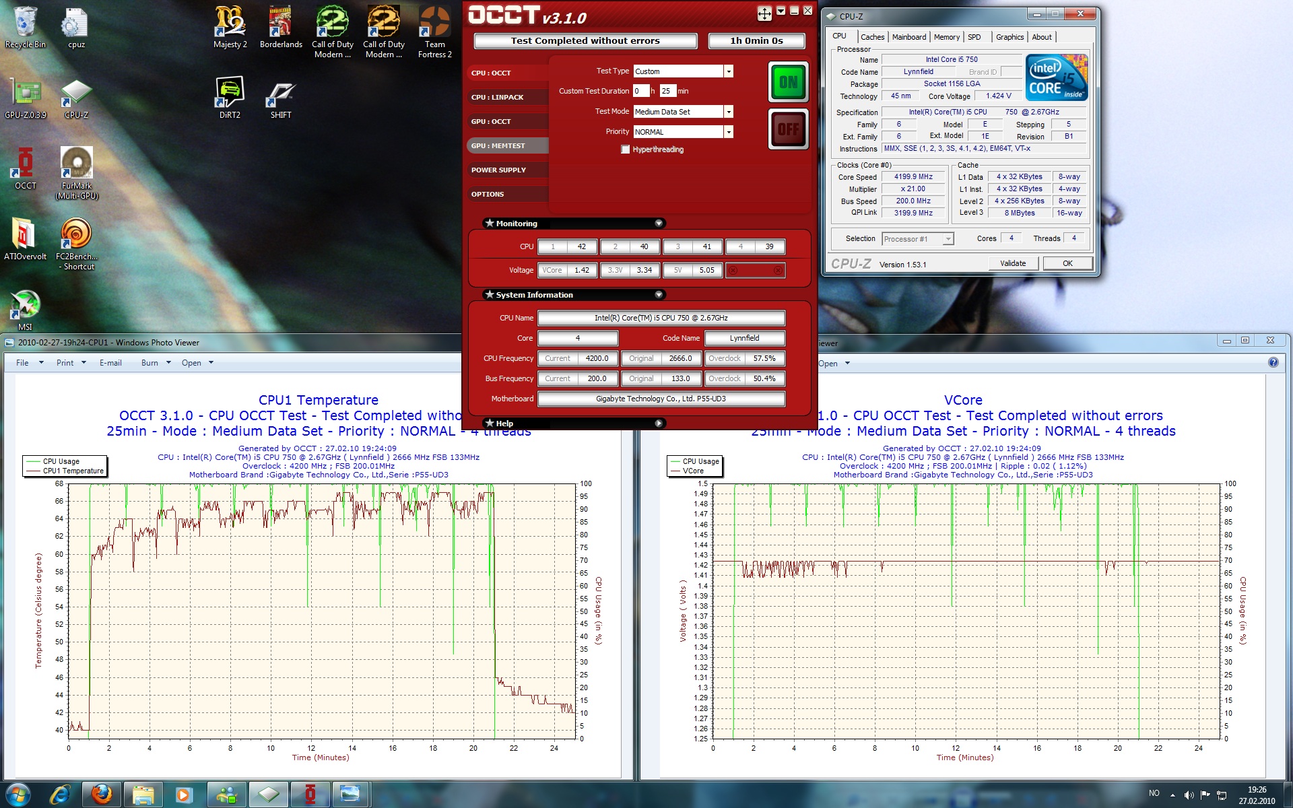This screenshot has width=1293, height=808.
Task: Click Open in left Photo Viewer toolbar
Action: coord(197,363)
